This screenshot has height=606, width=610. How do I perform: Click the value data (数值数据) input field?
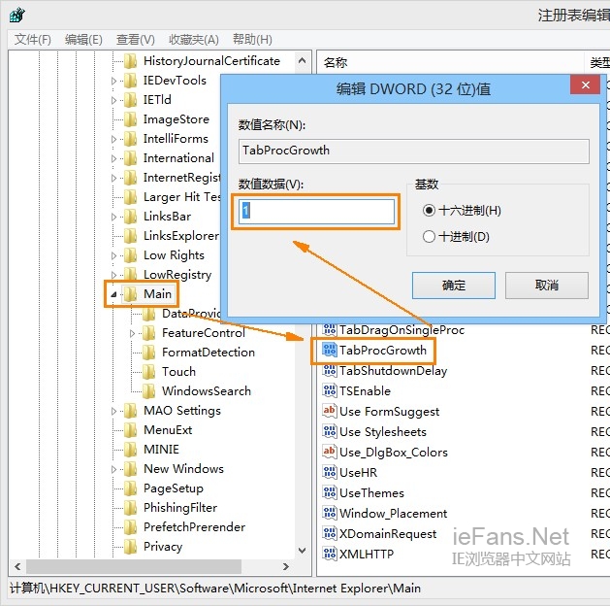point(316,212)
